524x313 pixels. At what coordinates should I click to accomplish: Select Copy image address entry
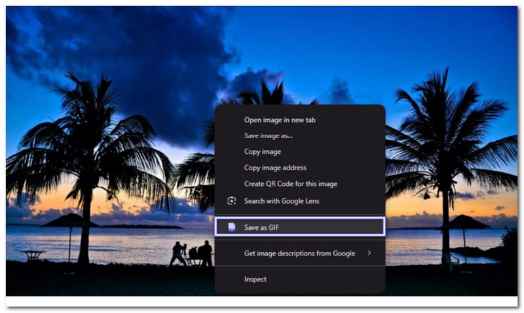pos(274,168)
